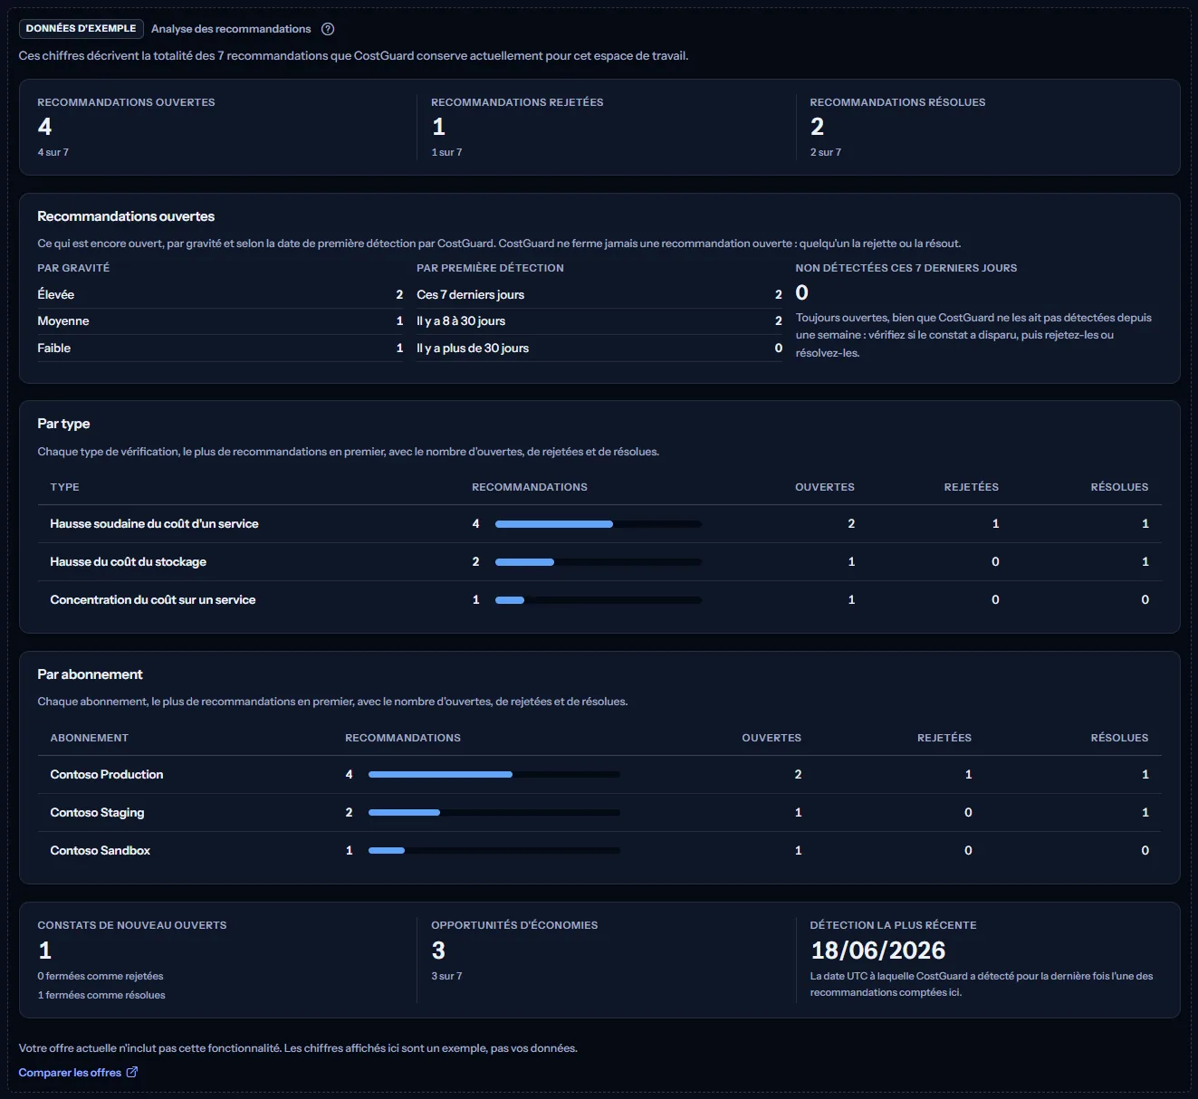Click the Contoso Staging subscription name

coord(97,813)
